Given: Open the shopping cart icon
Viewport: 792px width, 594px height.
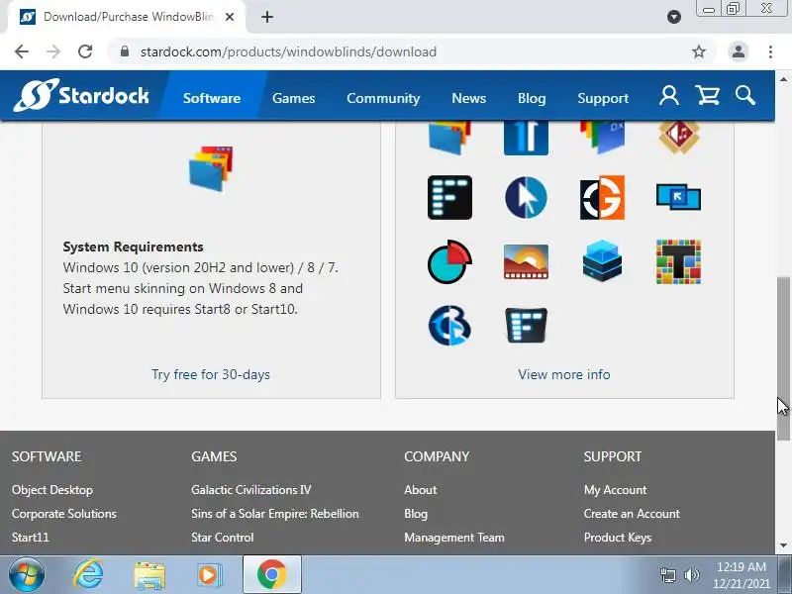Looking at the screenshot, I should 707,95.
